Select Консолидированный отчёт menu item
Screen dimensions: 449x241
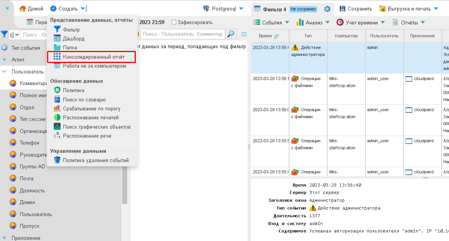(93, 57)
